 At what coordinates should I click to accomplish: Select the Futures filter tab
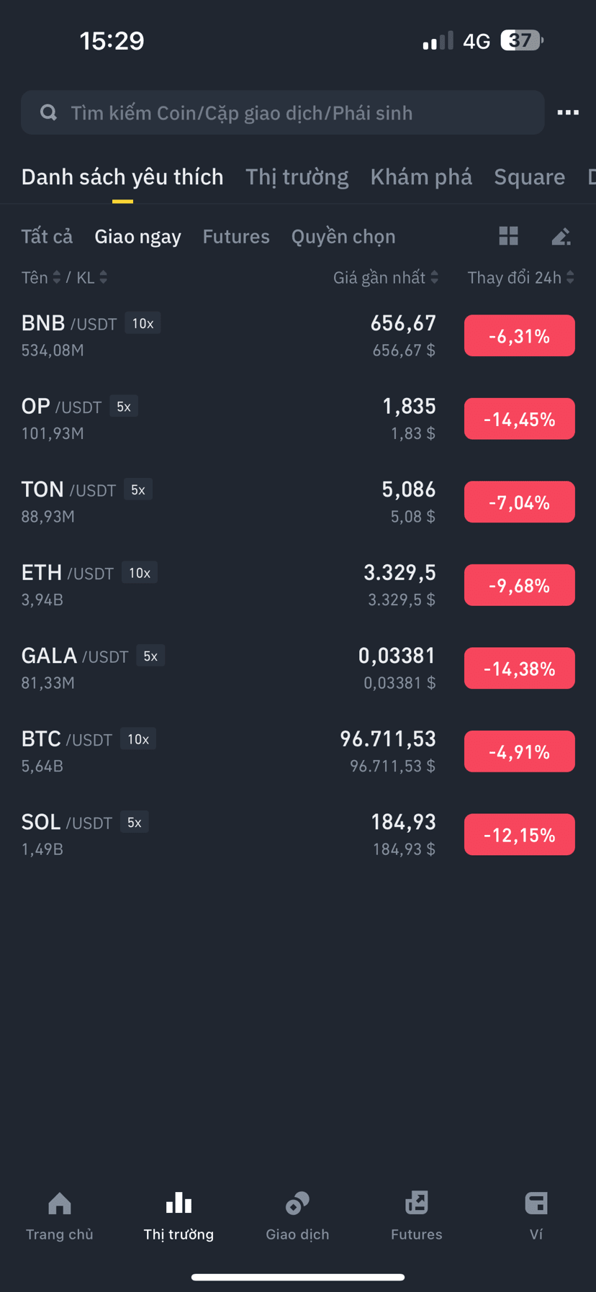236,237
